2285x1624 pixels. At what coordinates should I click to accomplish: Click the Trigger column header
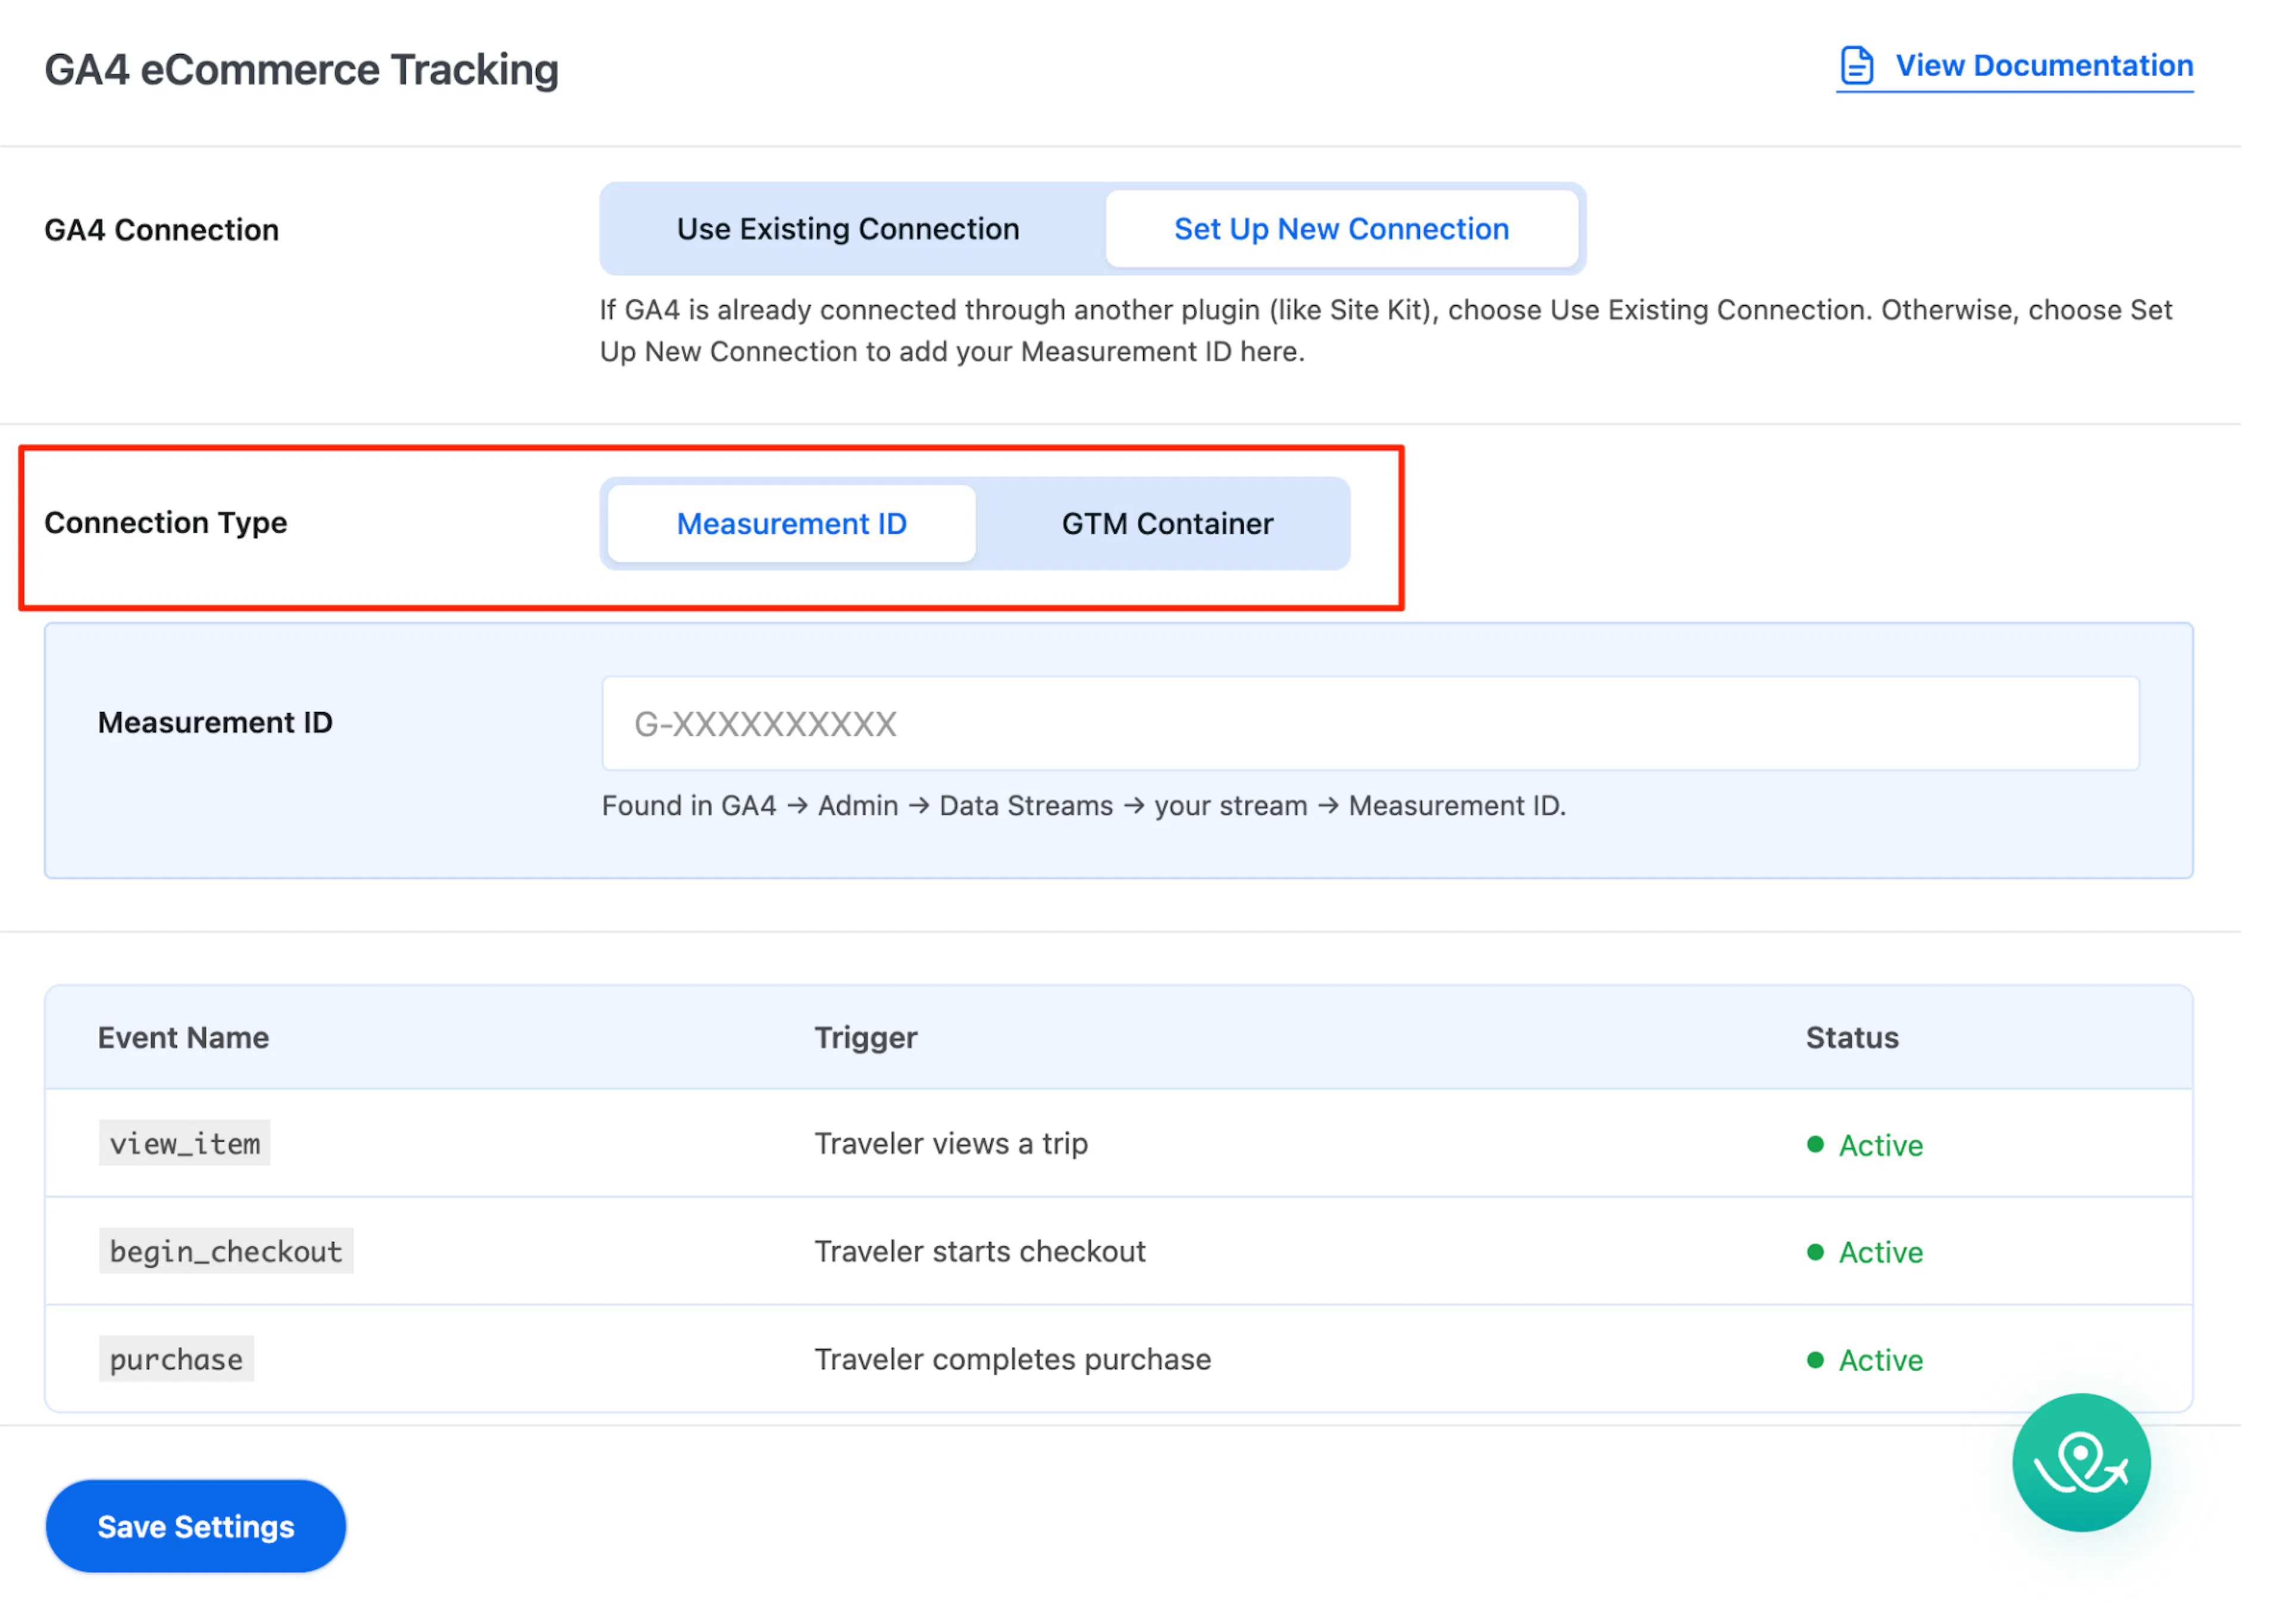[866, 1038]
